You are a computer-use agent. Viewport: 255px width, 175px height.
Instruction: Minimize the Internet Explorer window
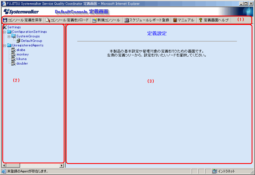241,4
